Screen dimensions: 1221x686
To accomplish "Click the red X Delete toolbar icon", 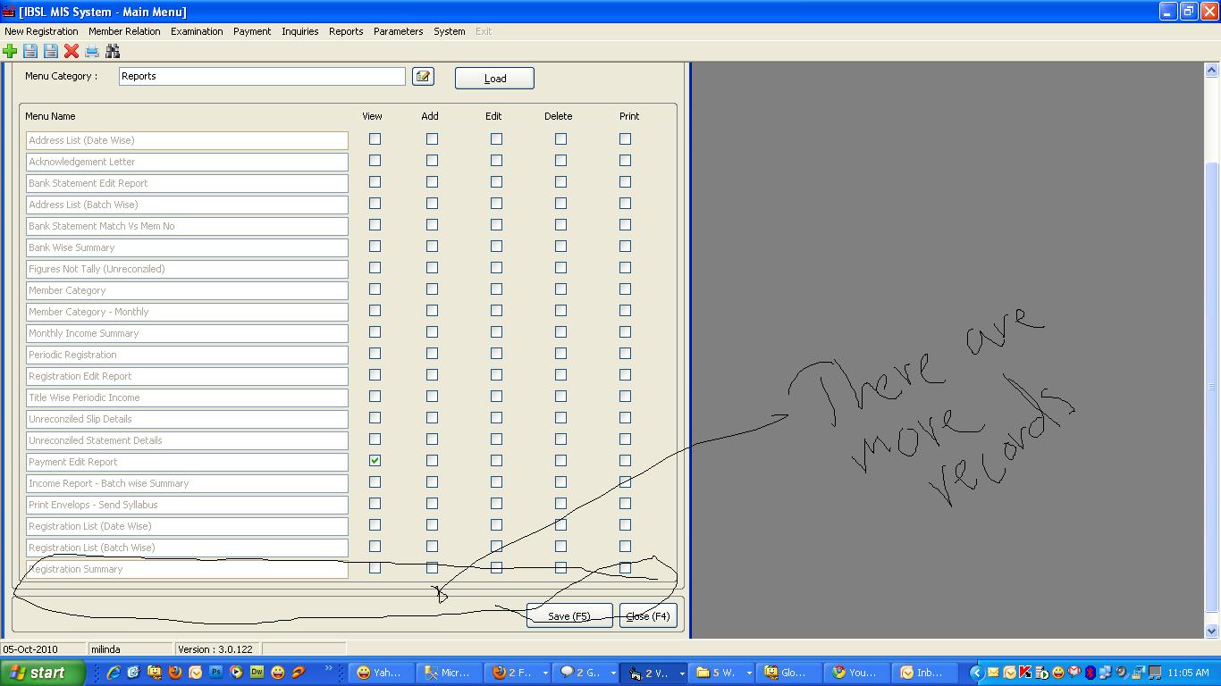I will pos(72,52).
